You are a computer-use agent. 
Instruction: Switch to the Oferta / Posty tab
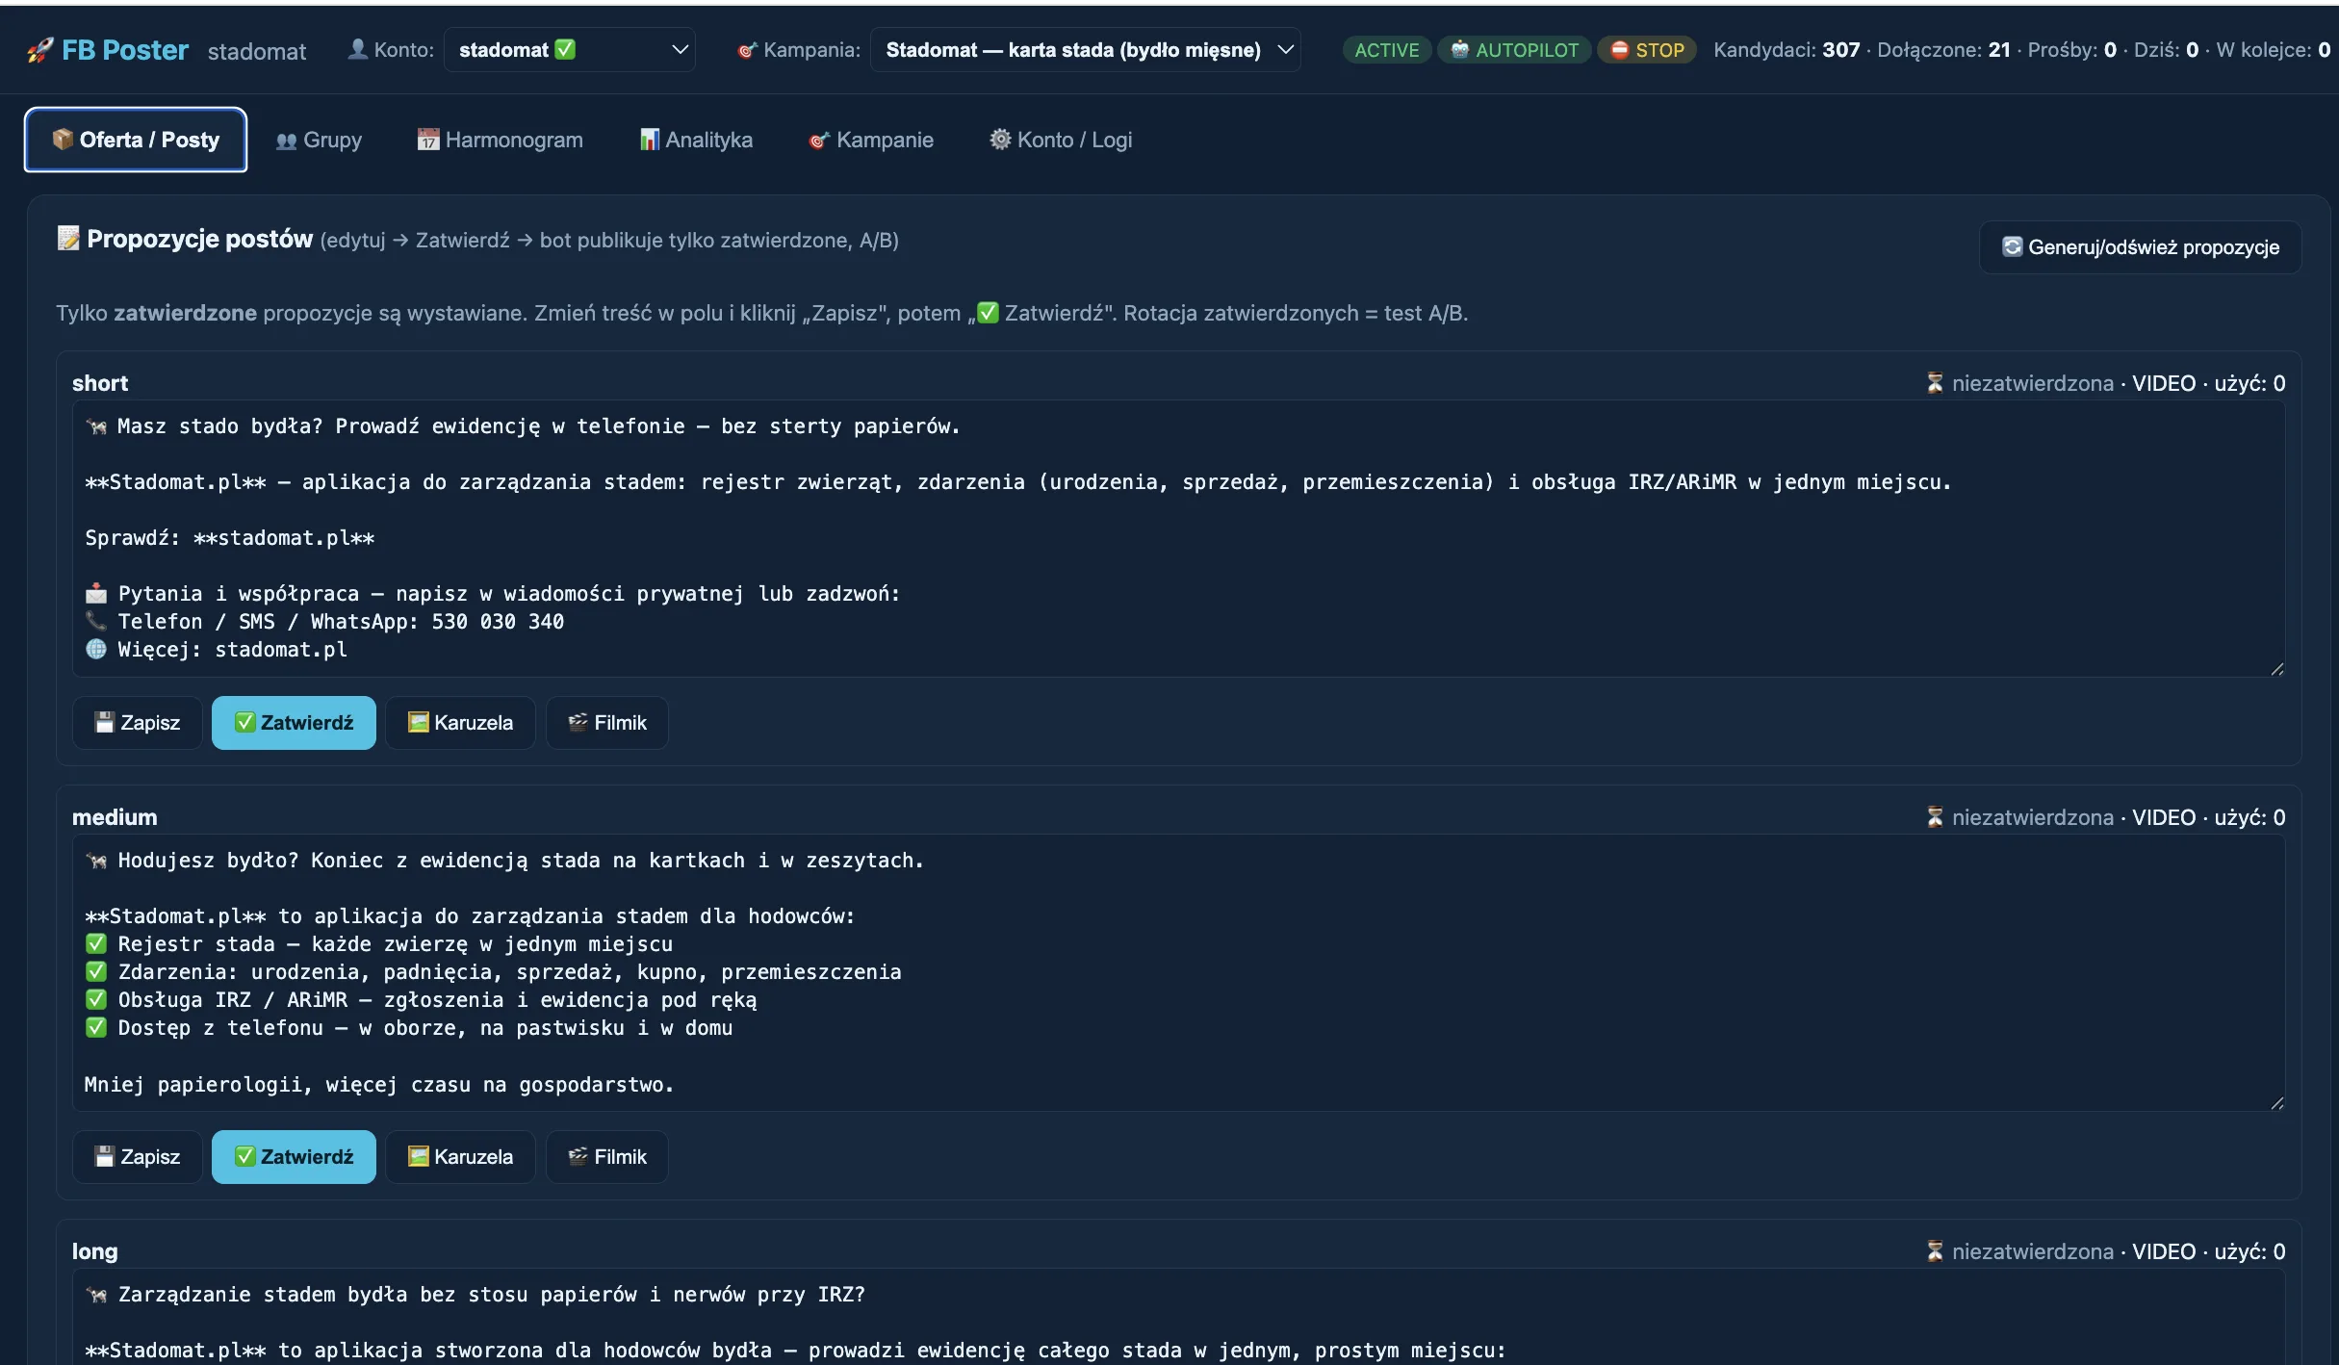[x=136, y=140]
